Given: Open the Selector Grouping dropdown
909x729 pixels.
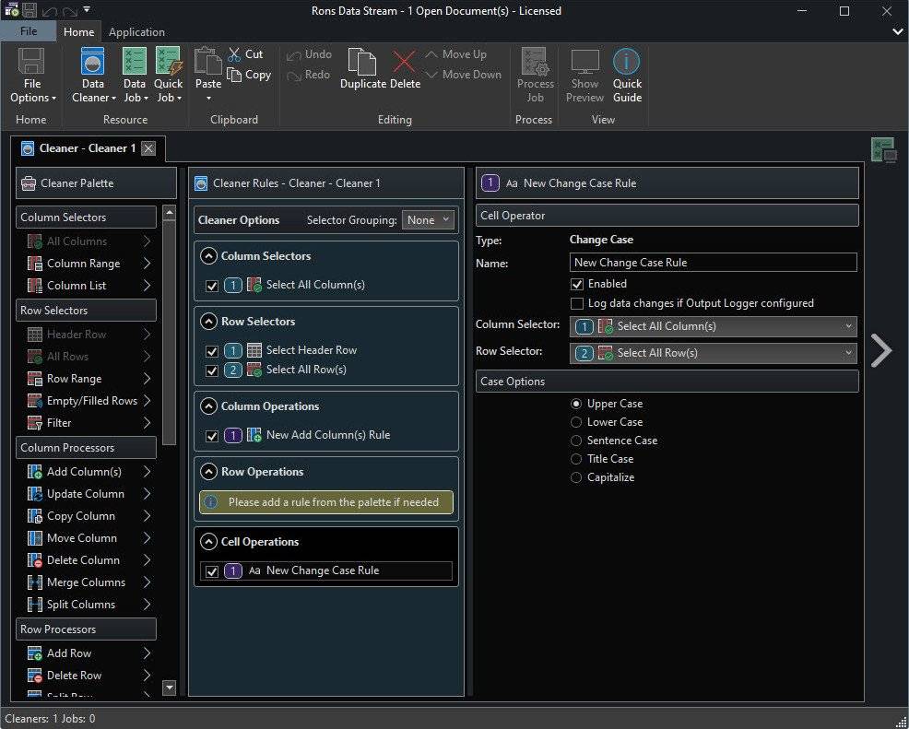Looking at the screenshot, I should tap(428, 220).
